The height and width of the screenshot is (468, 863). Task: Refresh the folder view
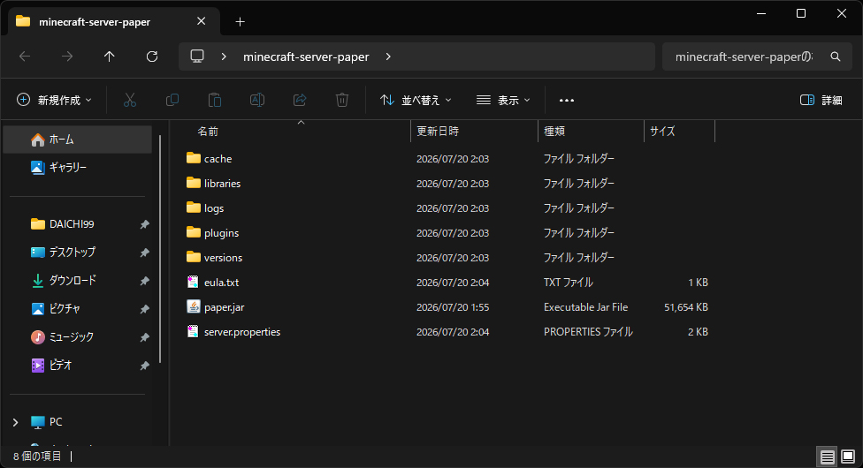(152, 57)
